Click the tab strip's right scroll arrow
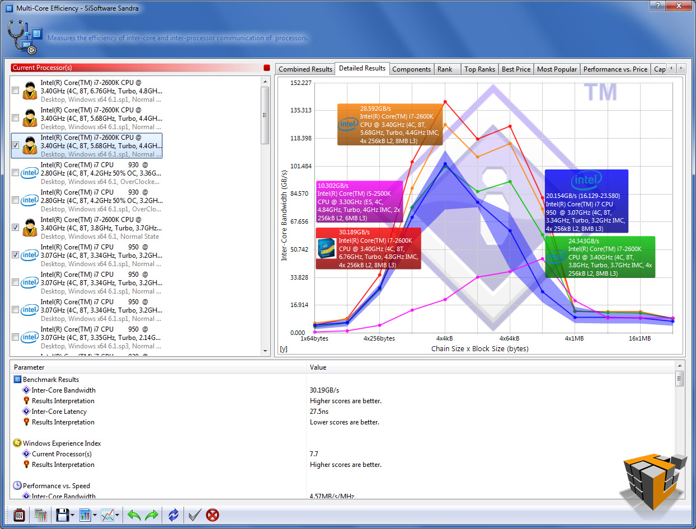The width and height of the screenshot is (696, 529). tap(681, 68)
